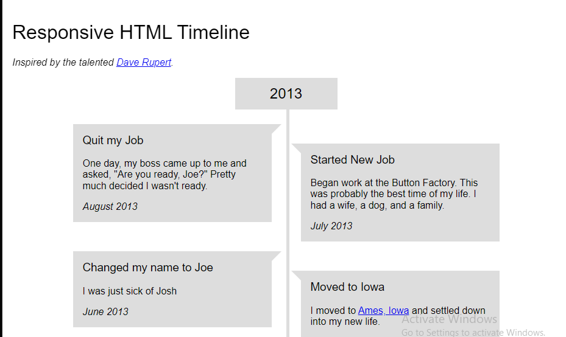Image resolution: width=566 pixels, height=337 pixels.
Task: Click the 2013 year marker box
Action: [x=286, y=94]
